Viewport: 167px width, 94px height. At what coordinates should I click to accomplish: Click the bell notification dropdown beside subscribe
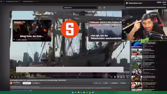[x=36, y=83]
